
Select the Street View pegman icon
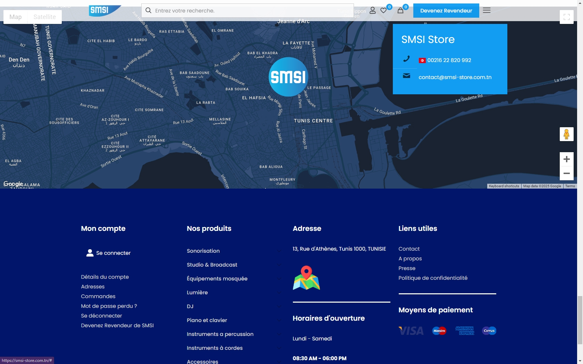pyautogui.click(x=566, y=134)
